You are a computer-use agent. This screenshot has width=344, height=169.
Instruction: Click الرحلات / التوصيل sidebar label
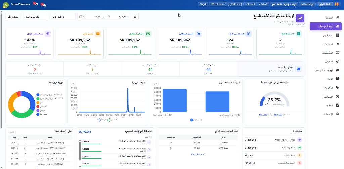pyautogui.click(x=325, y=70)
